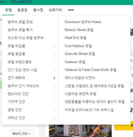Expand chevron next to 기차역 인근
Image resolution: width=133 pixels, height=137 pixels.
54,102
